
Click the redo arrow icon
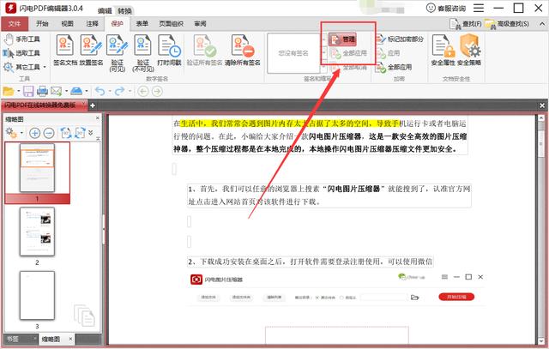120,92
